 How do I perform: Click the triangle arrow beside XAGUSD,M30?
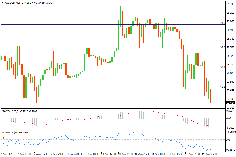pyautogui.click(x=2, y=3)
